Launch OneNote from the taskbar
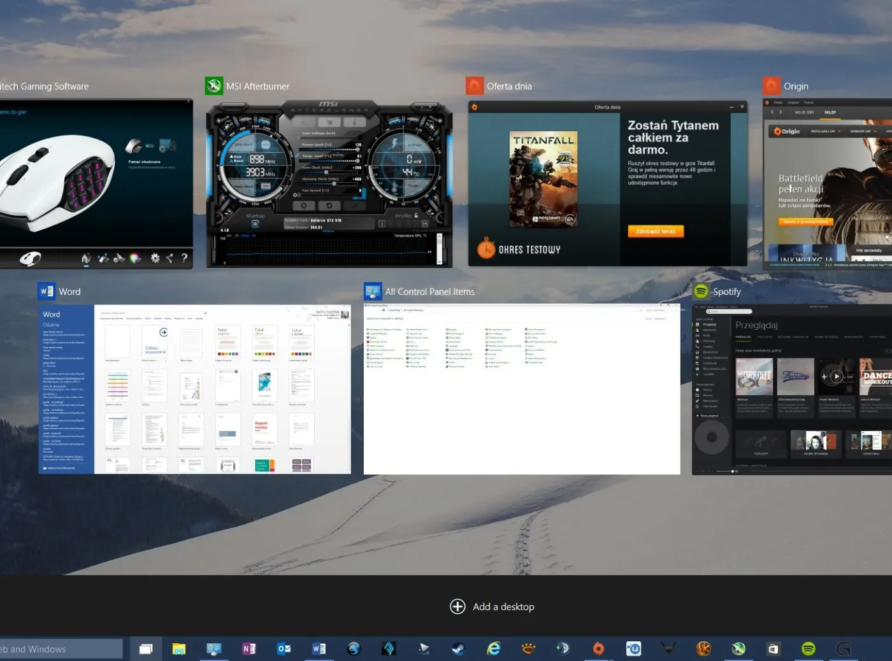The width and height of the screenshot is (892, 661). coord(249,649)
